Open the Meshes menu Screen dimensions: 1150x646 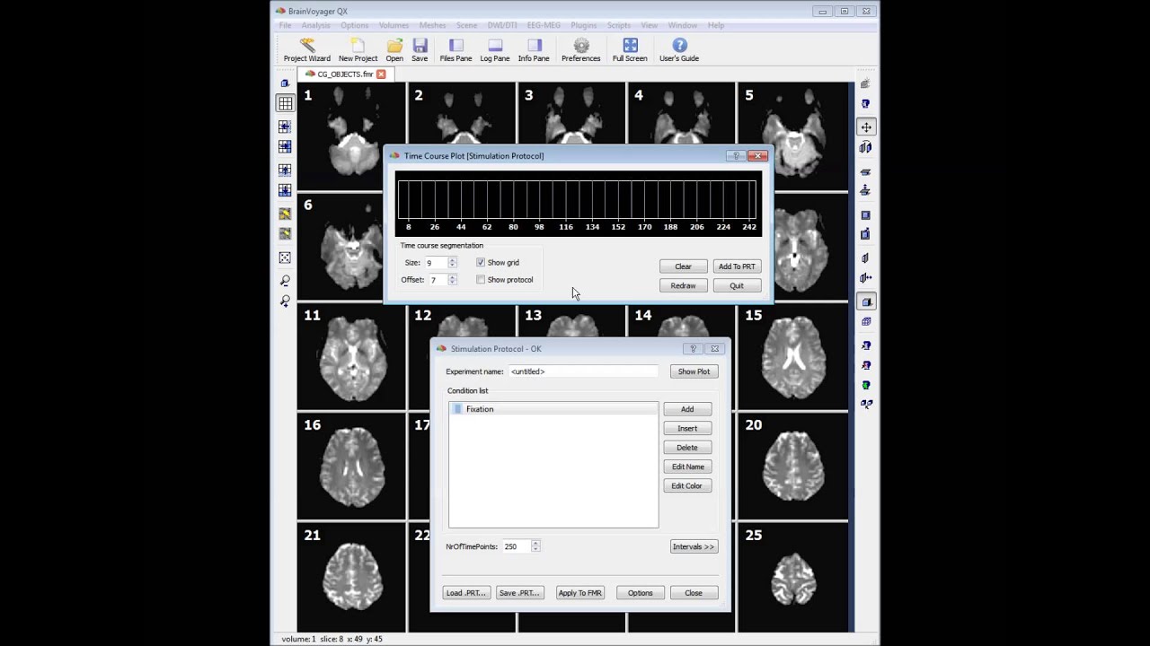pos(432,25)
